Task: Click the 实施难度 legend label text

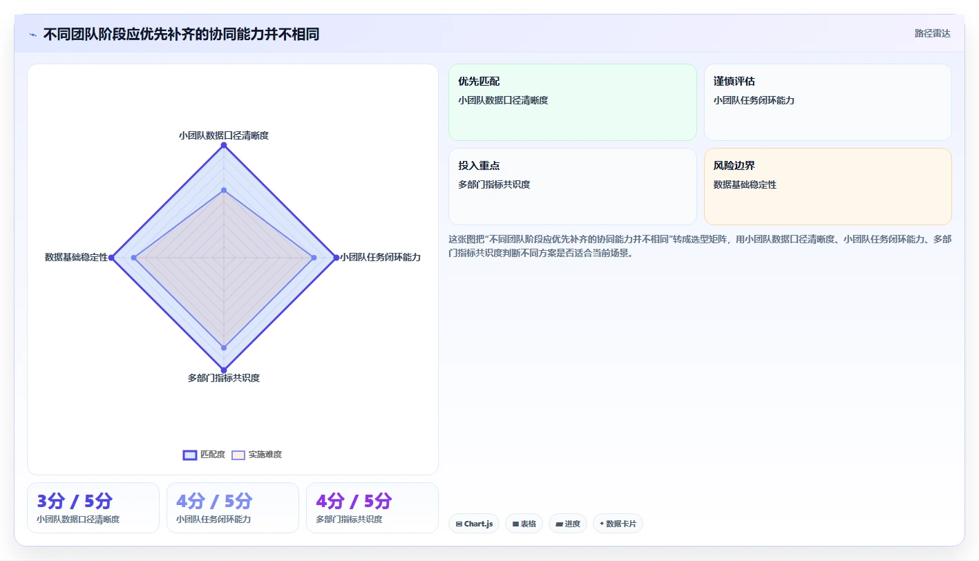Action: (x=265, y=455)
